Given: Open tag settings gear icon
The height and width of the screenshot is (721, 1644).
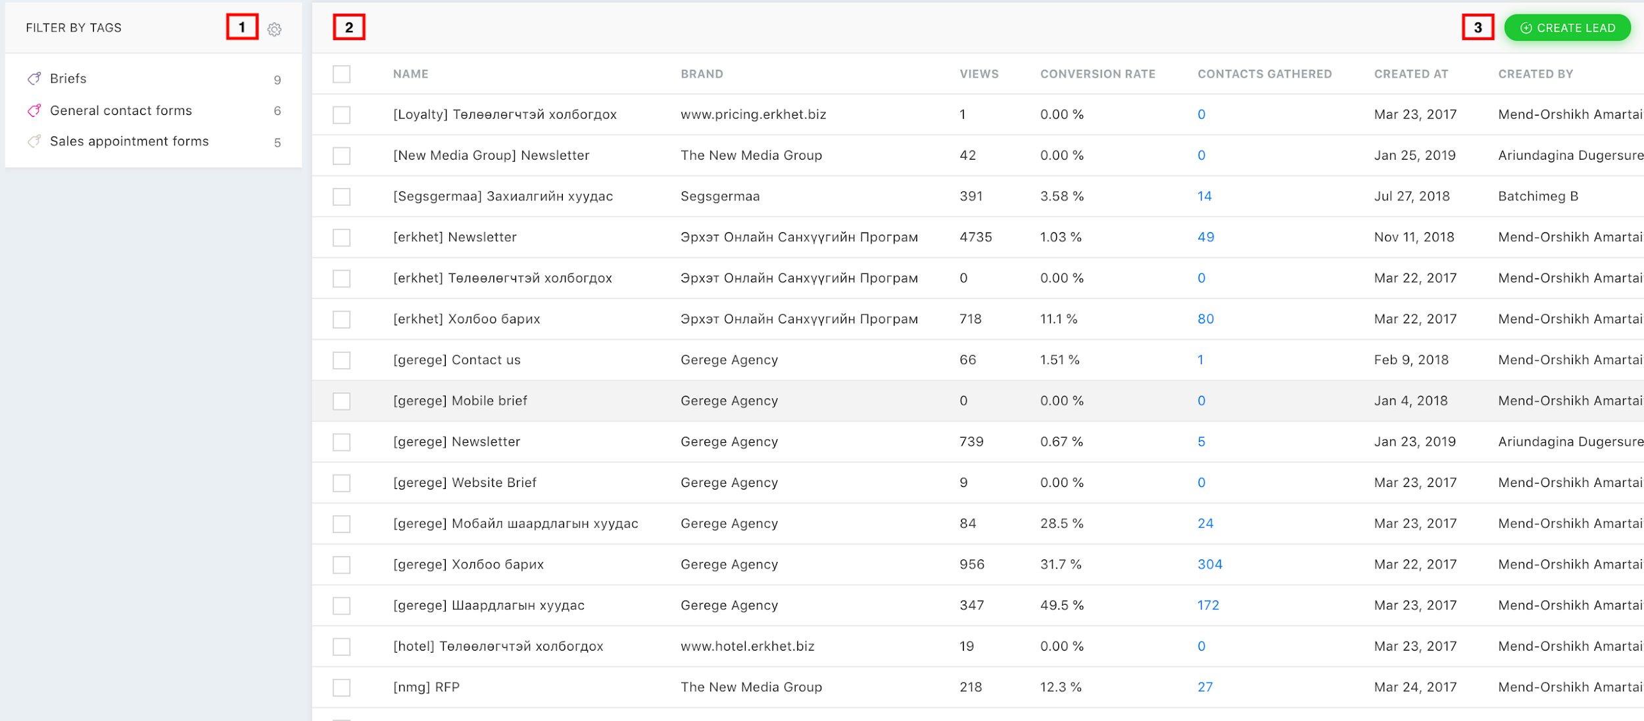Looking at the screenshot, I should [274, 30].
